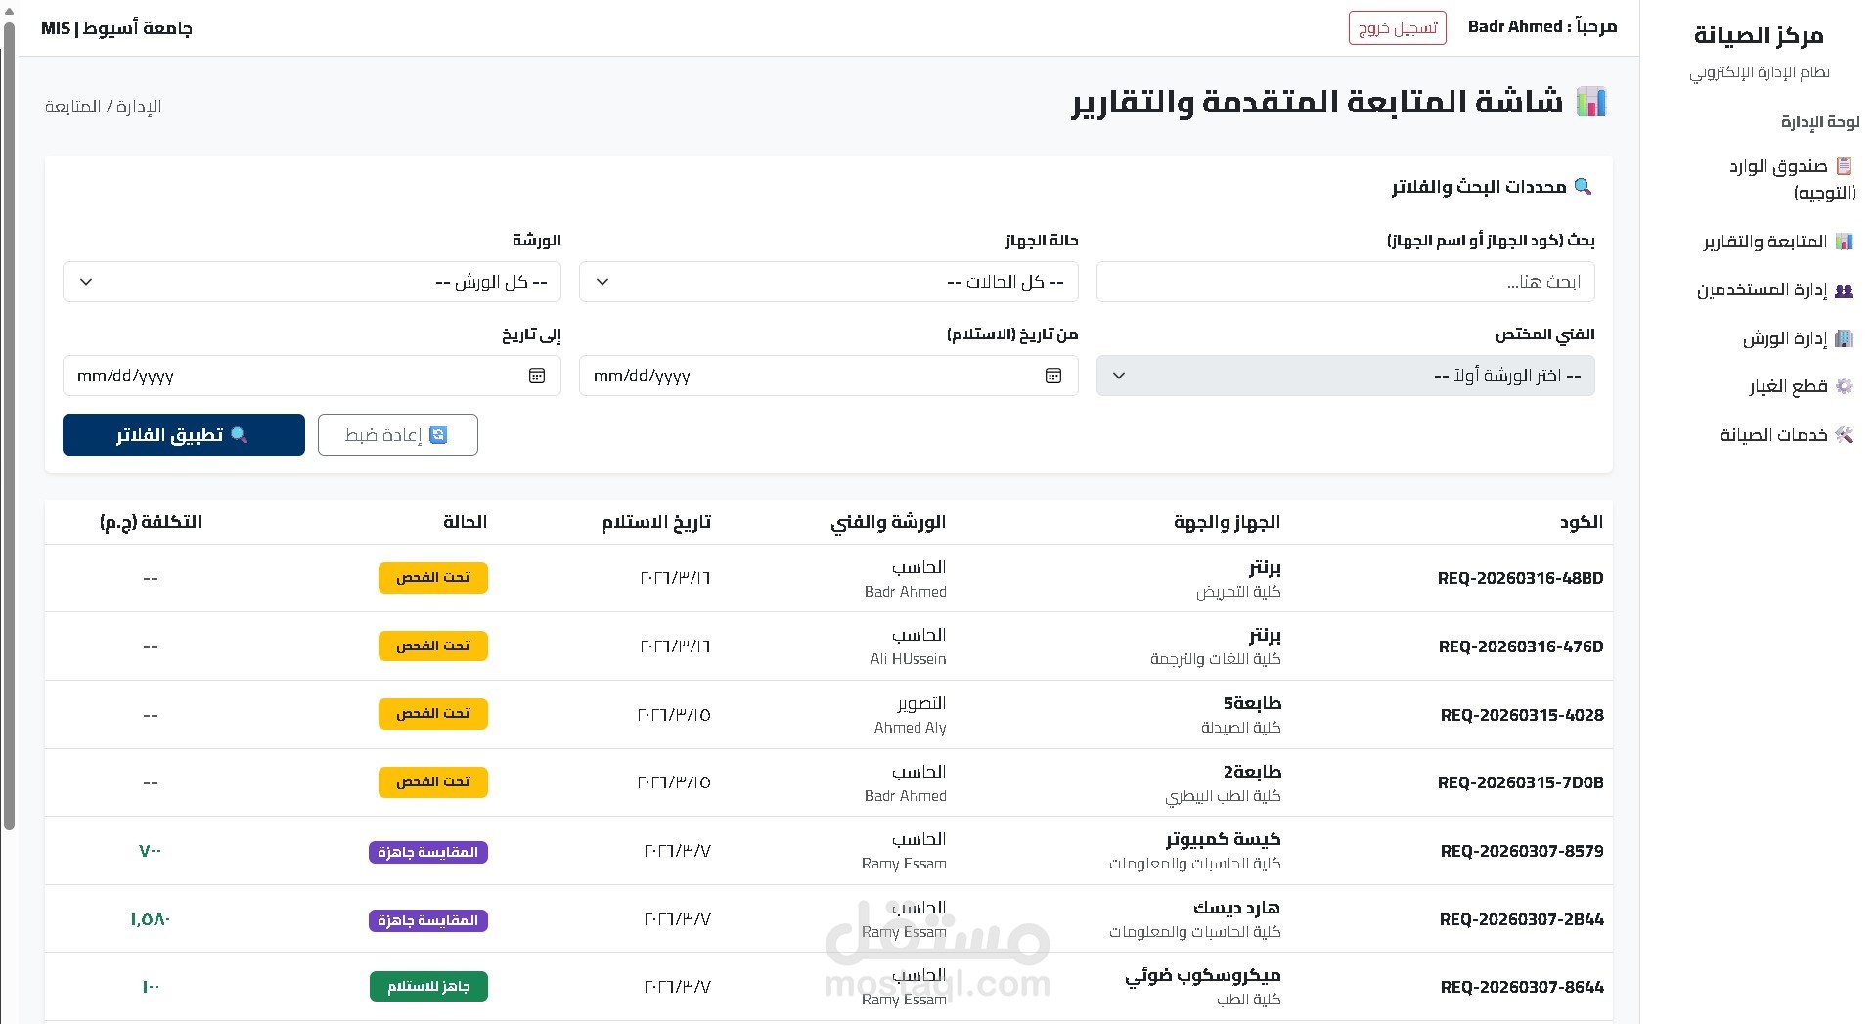Viewport: 1876px width, 1024px height.
Task: Click the جاهز للاستلام status badge
Action: coord(428,986)
